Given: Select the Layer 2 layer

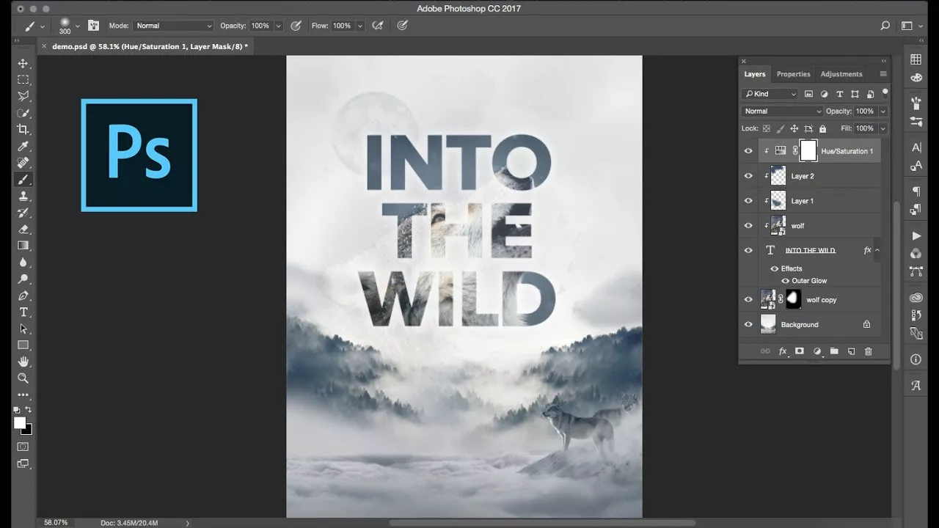Looking at the screenshot, I should click(819, 176).
